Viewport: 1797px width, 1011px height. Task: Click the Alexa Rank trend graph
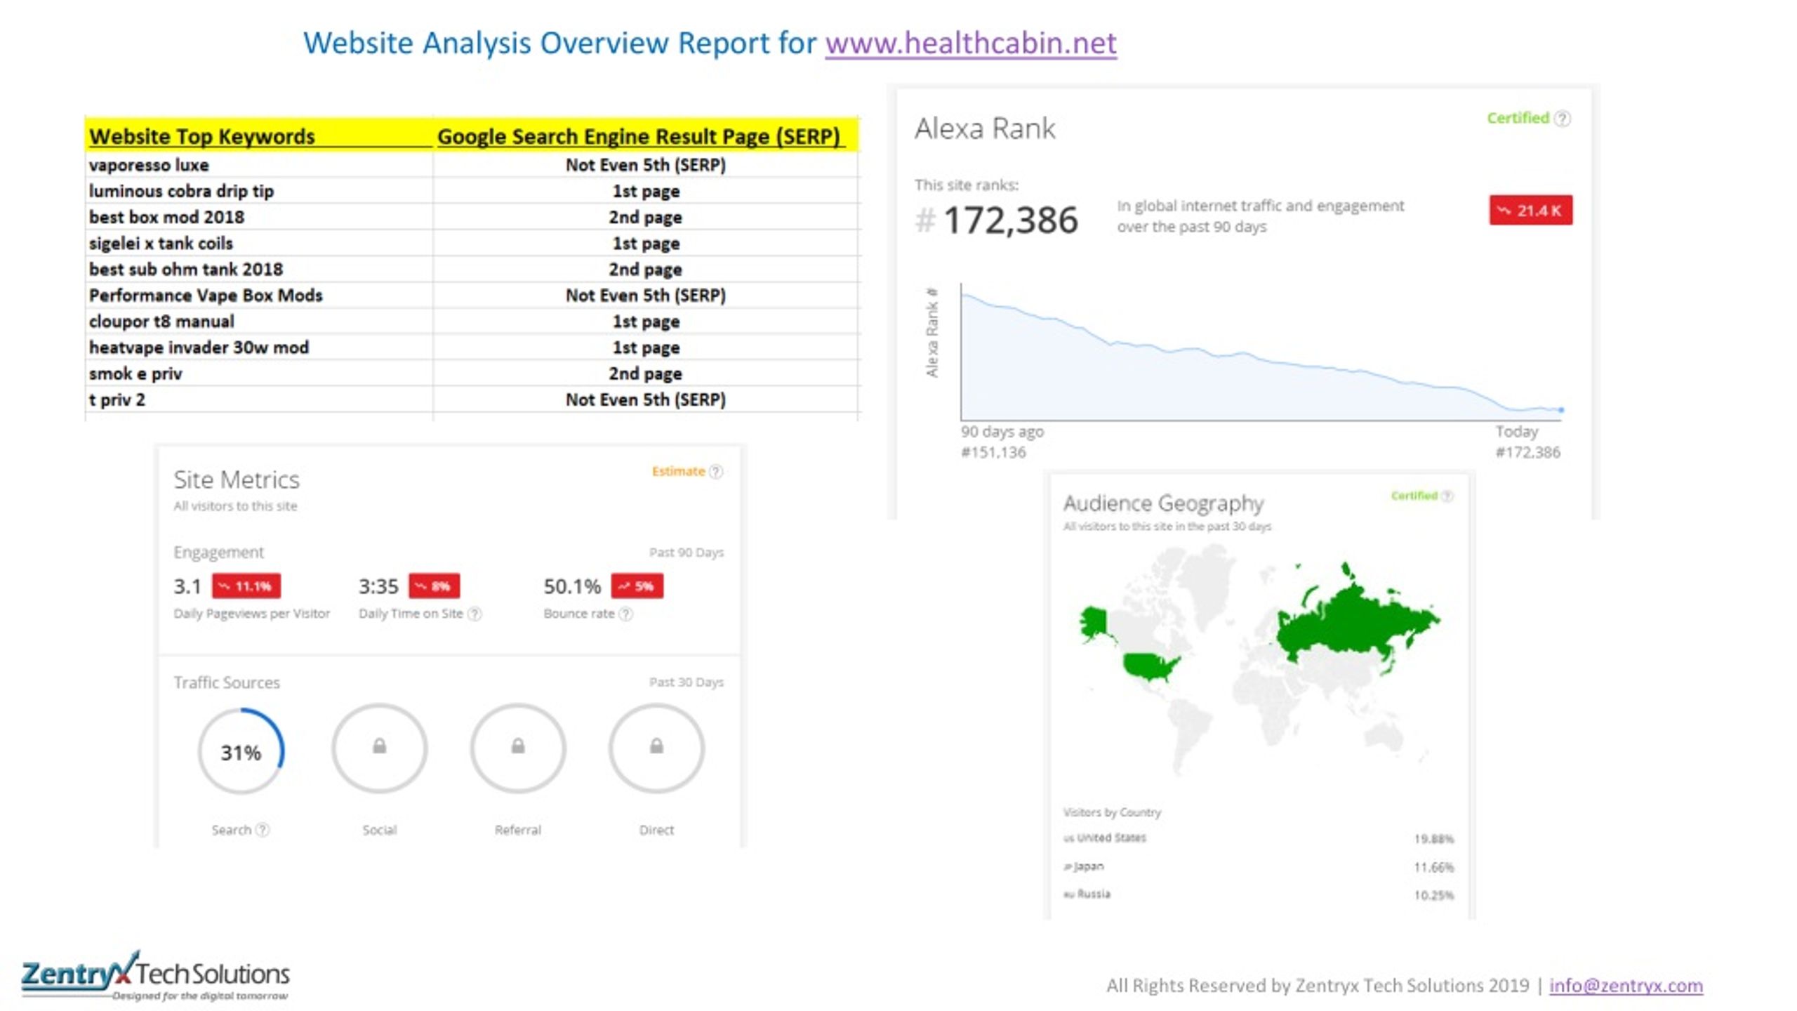point(1261,353)
